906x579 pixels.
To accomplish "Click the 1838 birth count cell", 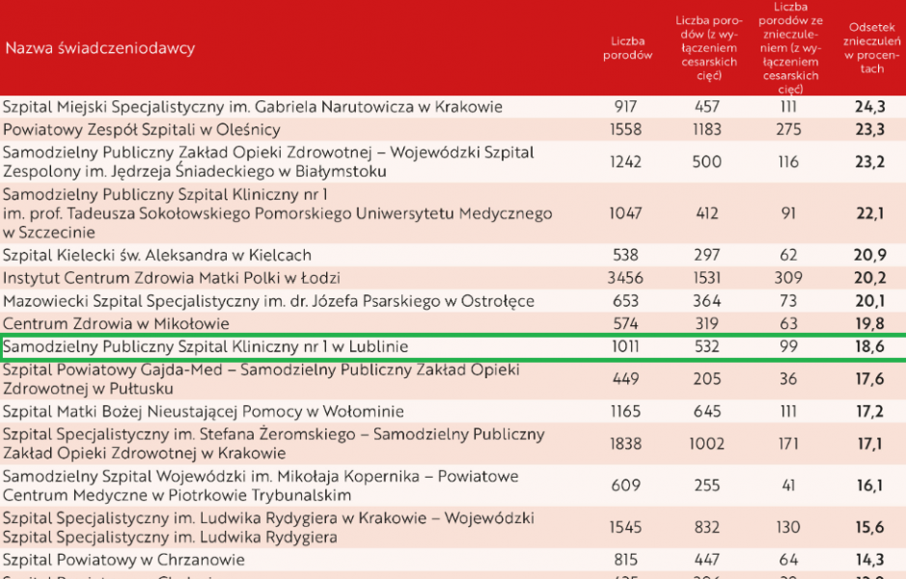I will tap(625, 444).
